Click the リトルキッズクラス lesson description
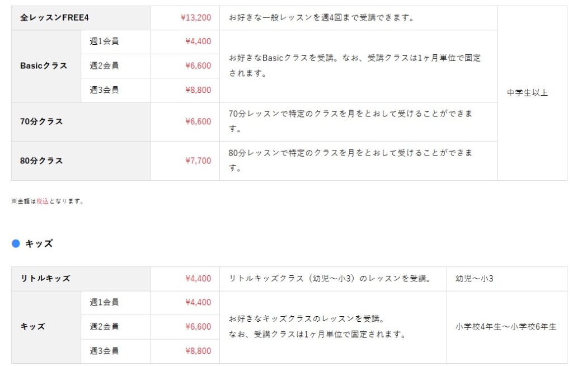Image resolution: width=573 pixels, height=366 pixels. pyautogui.click(x=330, y=278)
